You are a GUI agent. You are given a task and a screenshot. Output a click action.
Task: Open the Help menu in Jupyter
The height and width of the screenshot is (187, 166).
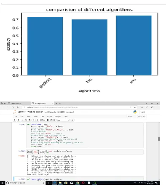coord(66,116)
